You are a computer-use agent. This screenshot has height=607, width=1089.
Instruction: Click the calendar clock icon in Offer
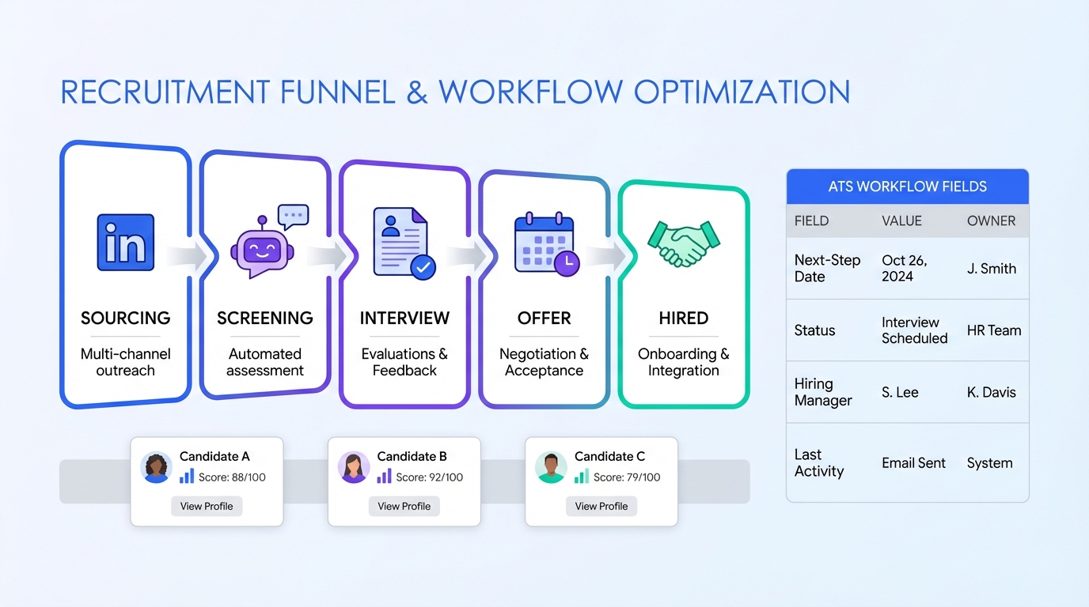click(546, 244)
